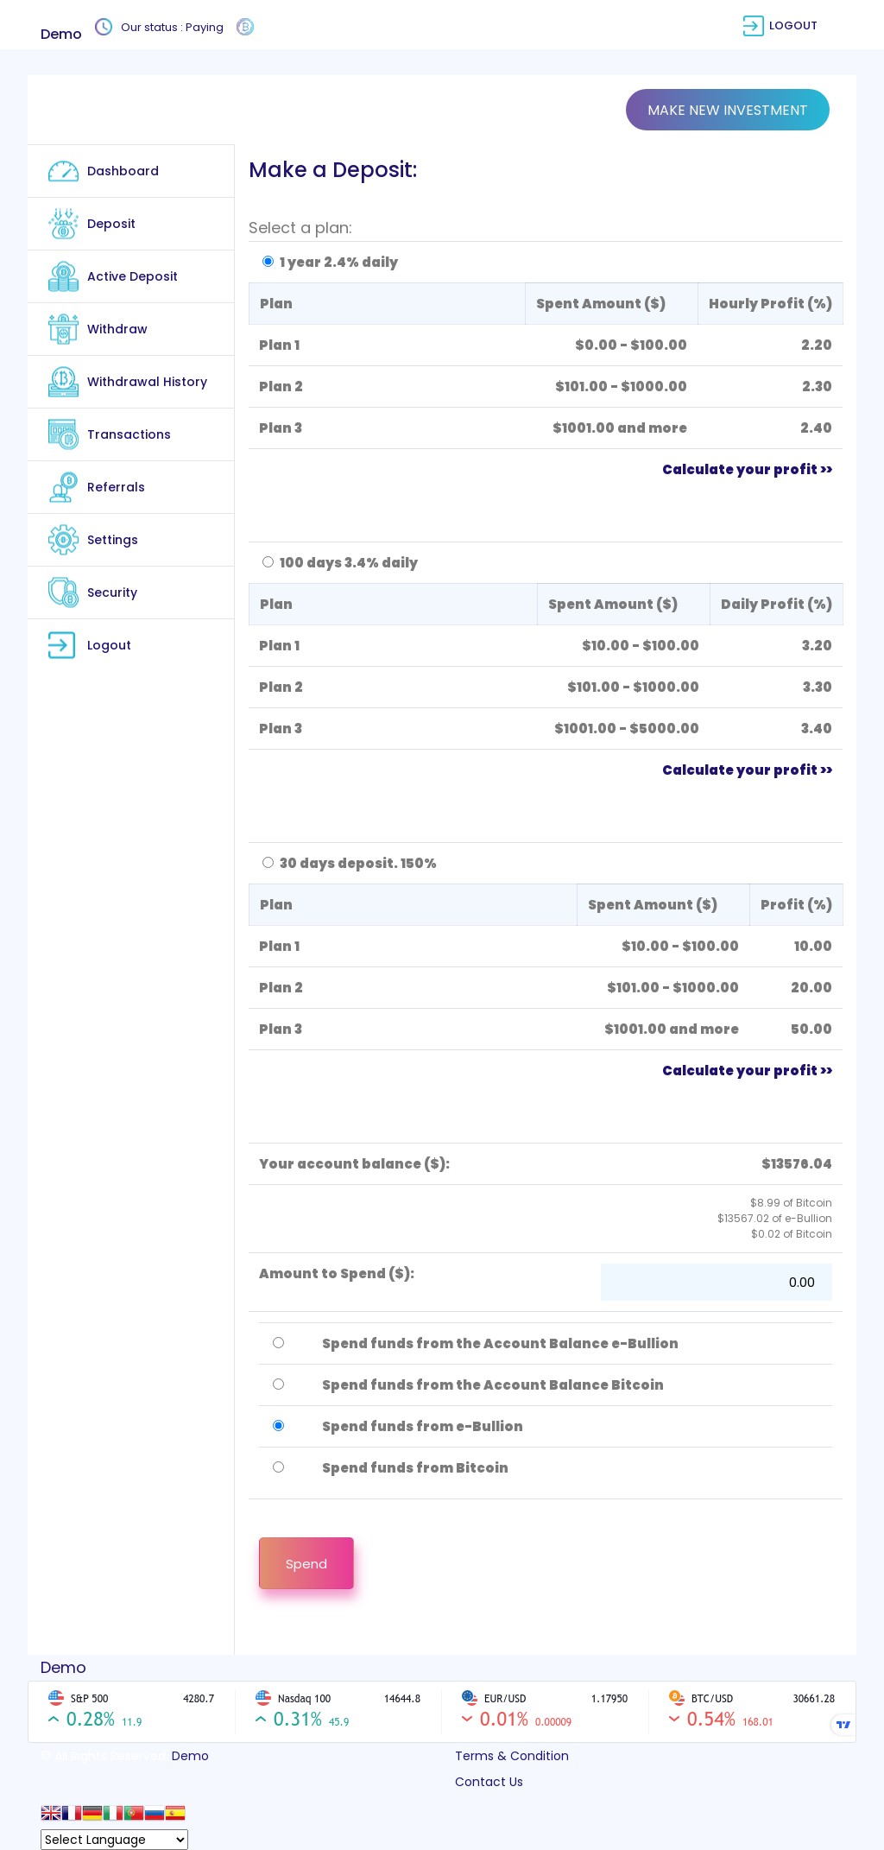This screenshot has width=884, height=1850.
Task: Click the Settings gear icon
Action: tap(63, 540)
